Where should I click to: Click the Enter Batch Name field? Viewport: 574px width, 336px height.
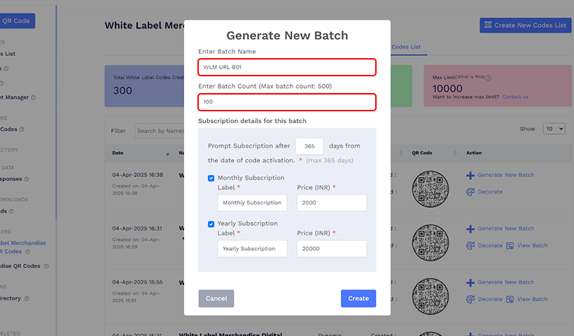point(287,67)
